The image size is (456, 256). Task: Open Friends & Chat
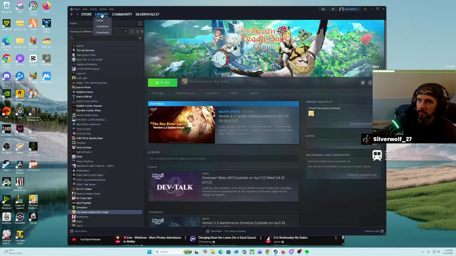(374, 231)
